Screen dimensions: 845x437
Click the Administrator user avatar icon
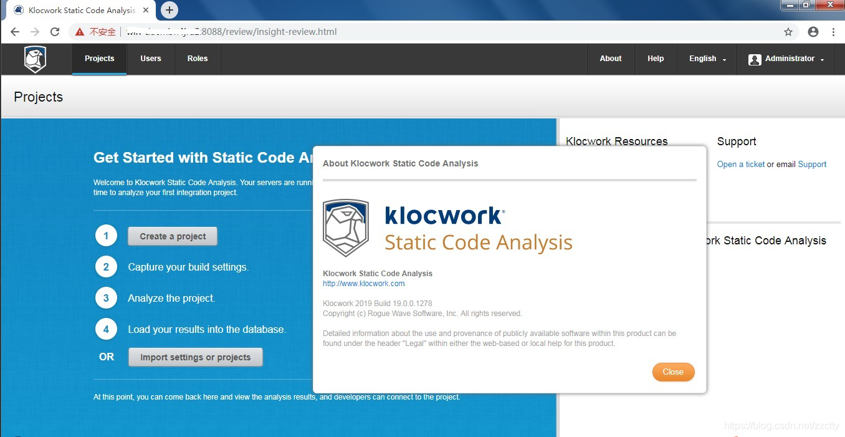click(755, 59)
